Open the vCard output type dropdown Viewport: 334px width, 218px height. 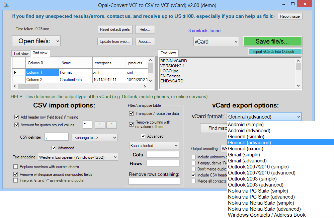point(216,42)
